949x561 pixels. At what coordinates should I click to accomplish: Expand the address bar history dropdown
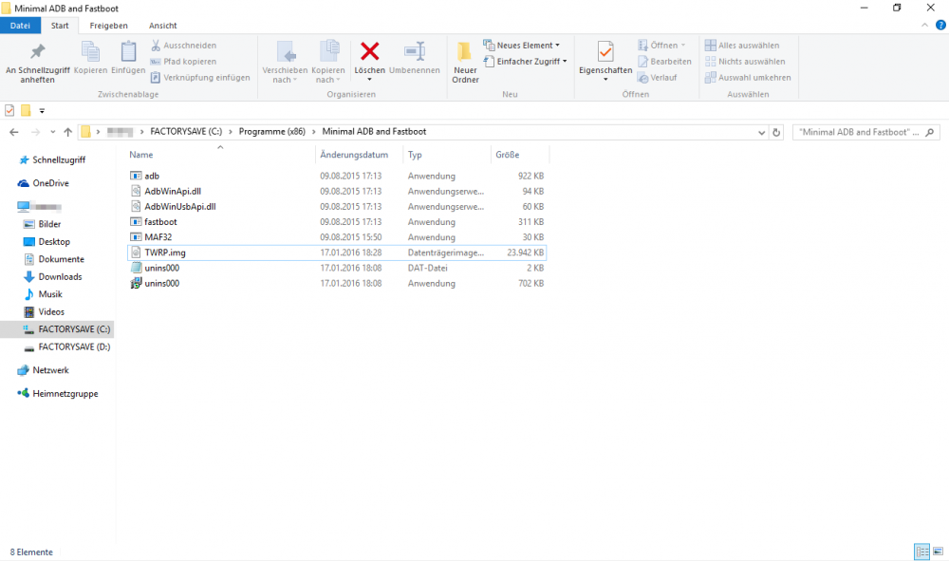click(x=761, y=132)
